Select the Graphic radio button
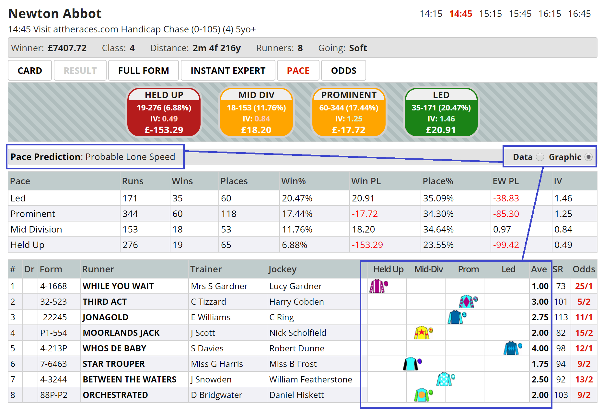 point(589,157)
